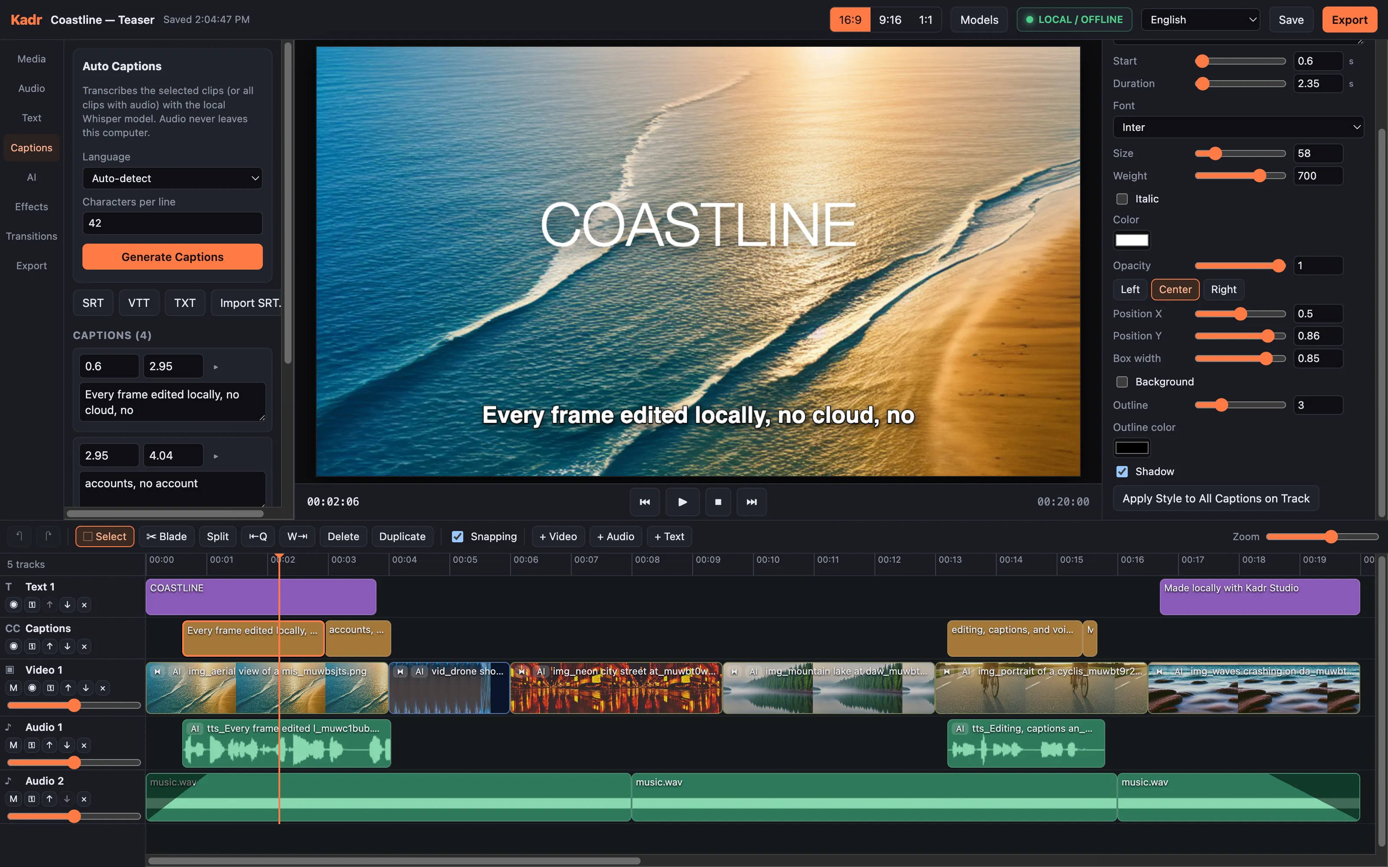
Task: Uncheck the Shadow checkbox
Action: (1122, 471)
